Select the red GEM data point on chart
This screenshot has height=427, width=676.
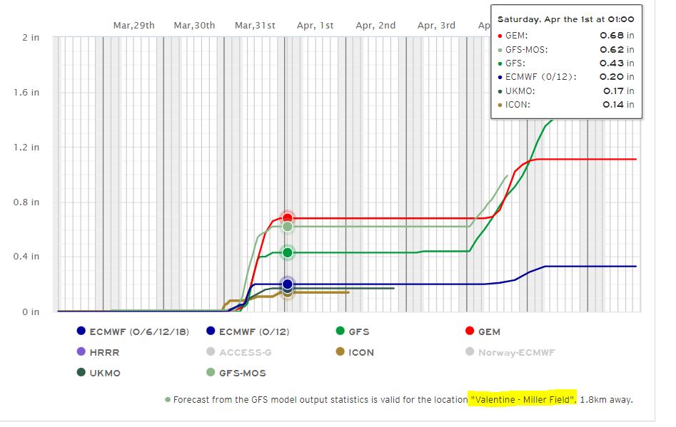pyautogui.click(x=287, y=218)
